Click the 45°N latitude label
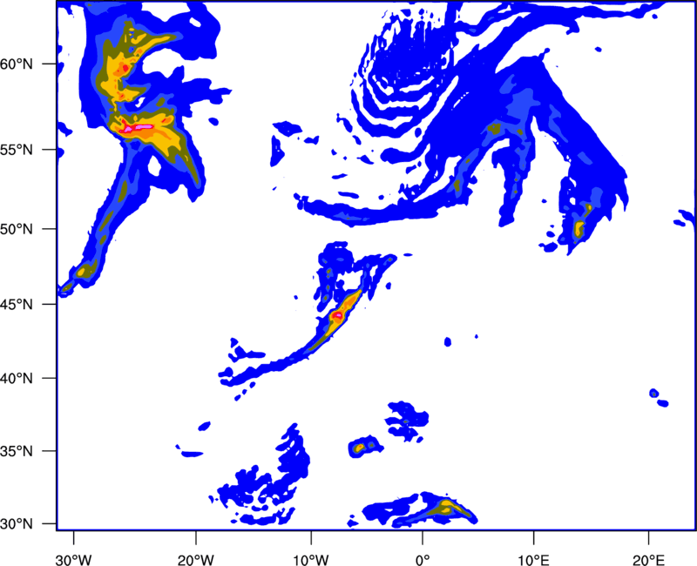The image size is (697, 566). (x=17, y=304)
